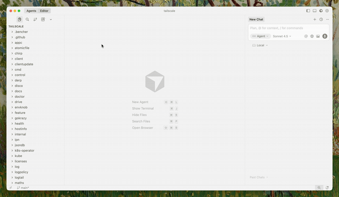
Task: Click the attach image icon in chat
Action: pos(318,37)
